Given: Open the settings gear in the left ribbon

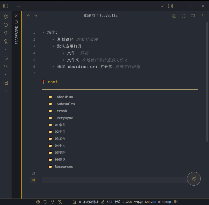Looking at the screenshot, I should 5,16.
